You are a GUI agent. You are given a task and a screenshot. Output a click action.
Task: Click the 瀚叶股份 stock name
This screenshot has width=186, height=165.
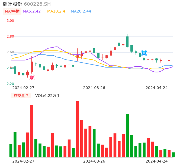point(12,4)
